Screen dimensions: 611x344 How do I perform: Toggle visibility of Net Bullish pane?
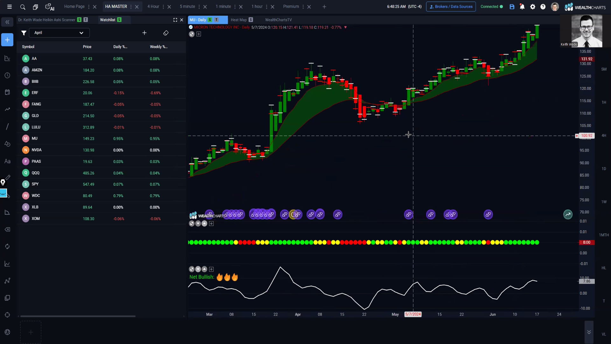click(x=192, y=269)
